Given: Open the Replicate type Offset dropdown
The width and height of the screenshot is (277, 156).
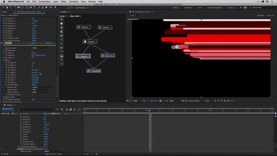Looking at the screenshot, I should tap(41, 48).
